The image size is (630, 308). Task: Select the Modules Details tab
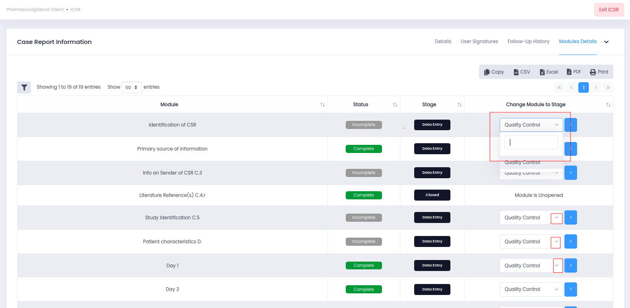[x=578, y=42]
